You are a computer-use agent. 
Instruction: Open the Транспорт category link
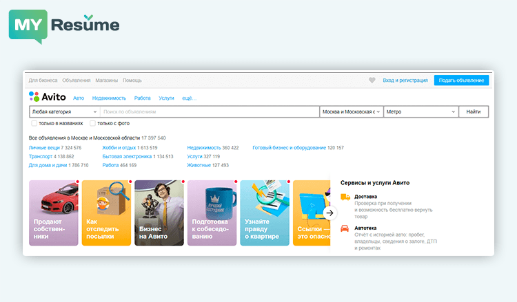(41, 157)
